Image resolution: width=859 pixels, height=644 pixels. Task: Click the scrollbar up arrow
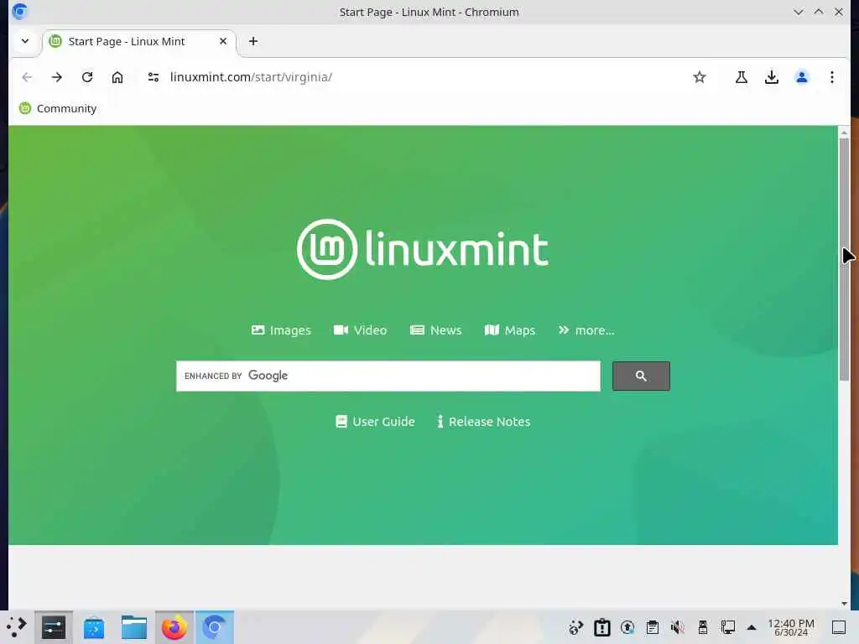coord(844,132)
